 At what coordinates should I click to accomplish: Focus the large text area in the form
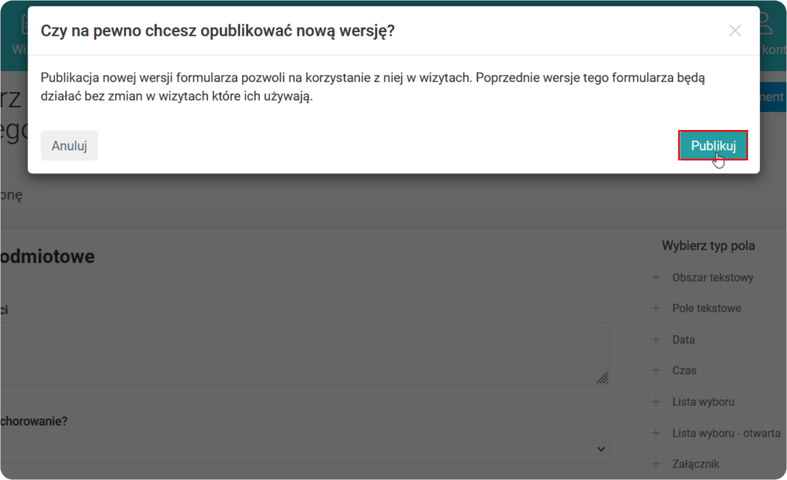(x=305, y=354)
